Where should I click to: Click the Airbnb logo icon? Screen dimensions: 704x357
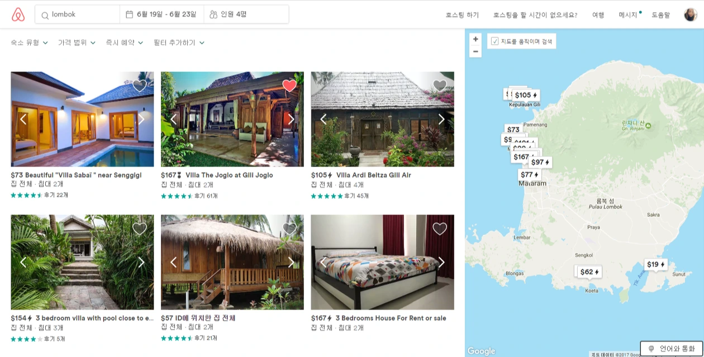[18, 15]
